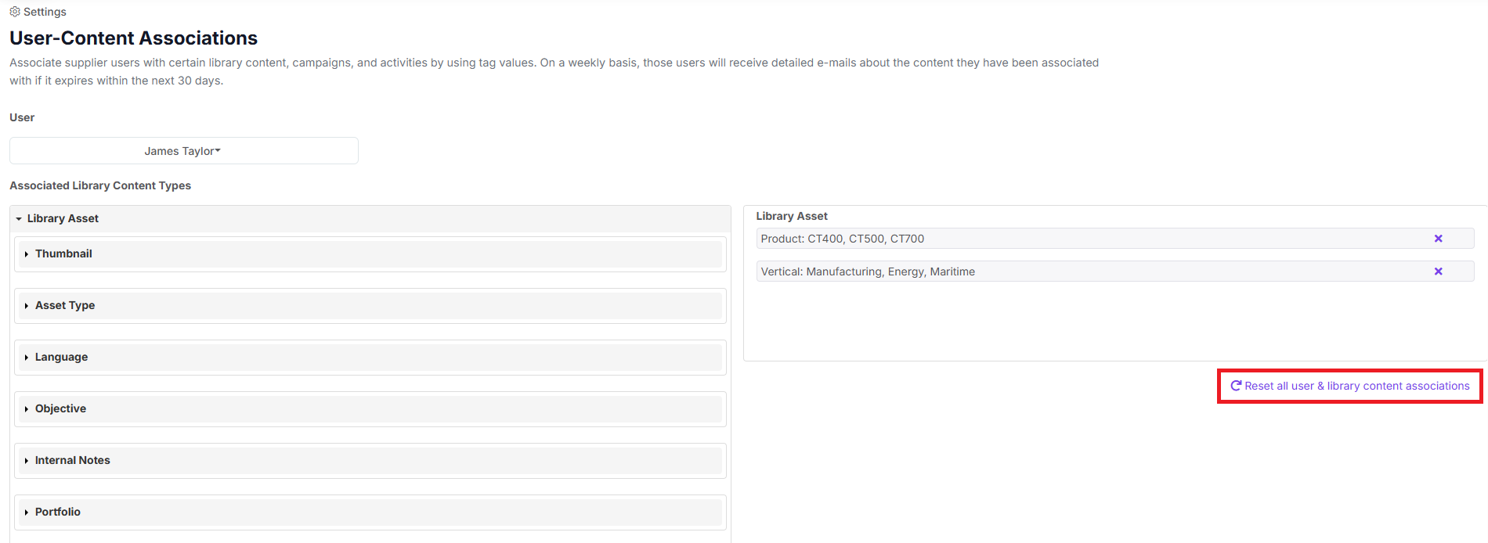This screenshot has width=1488, height=543.
Task: Remove the Product CT400 association
Action: (1438, 239)
